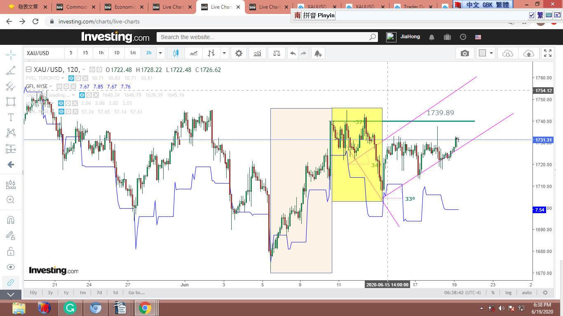Undo the last chart action
Screen dimensions: 563x316
293,53
